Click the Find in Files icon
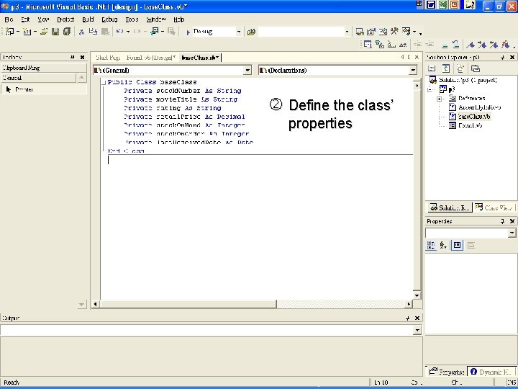518x389 pixels. pos(251,32)
